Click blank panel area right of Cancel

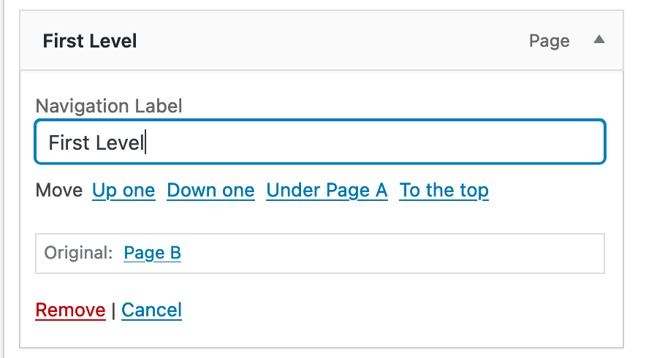pos(395,310)
